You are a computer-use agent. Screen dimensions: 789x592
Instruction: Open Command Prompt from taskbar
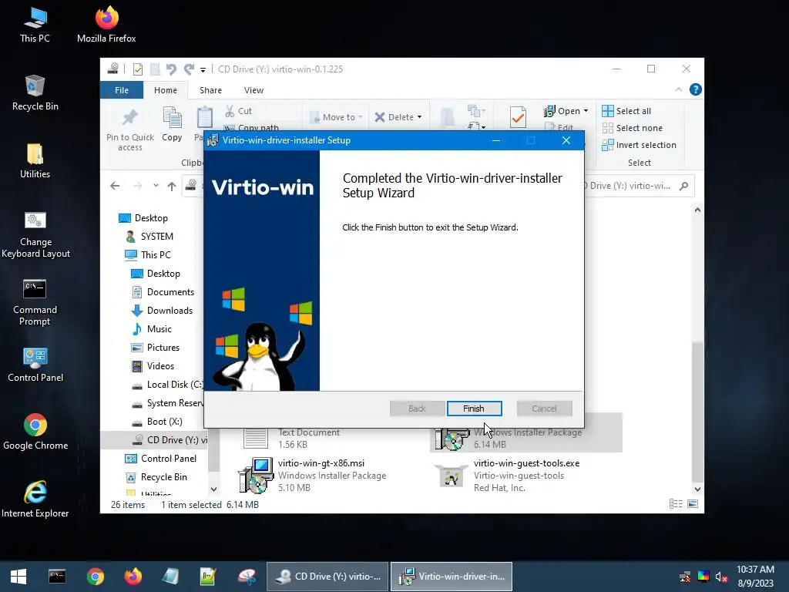pos(57,577)
